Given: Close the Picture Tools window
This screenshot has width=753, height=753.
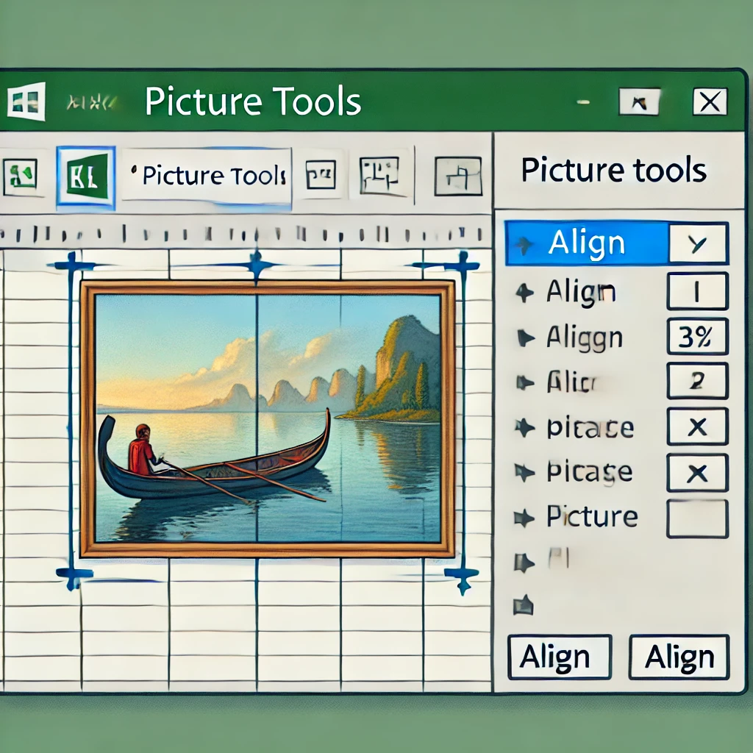Looking at the screenshot, I should (710, 101).
